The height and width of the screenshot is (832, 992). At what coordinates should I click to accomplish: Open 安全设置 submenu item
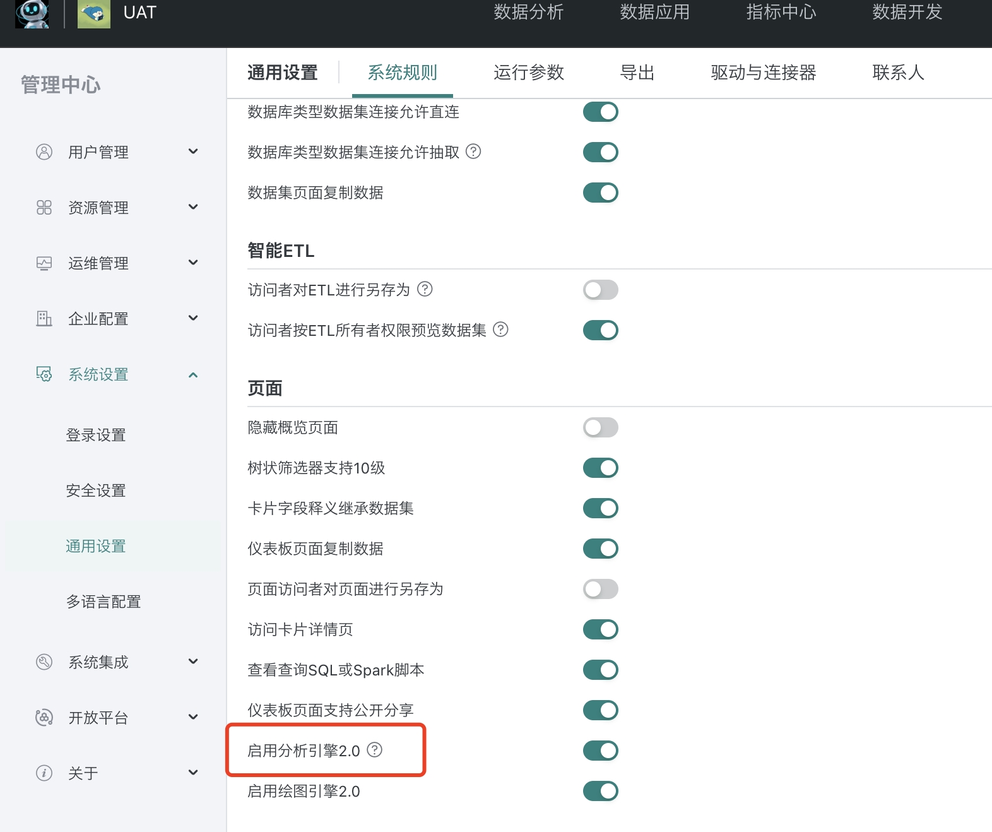point(96,490)
